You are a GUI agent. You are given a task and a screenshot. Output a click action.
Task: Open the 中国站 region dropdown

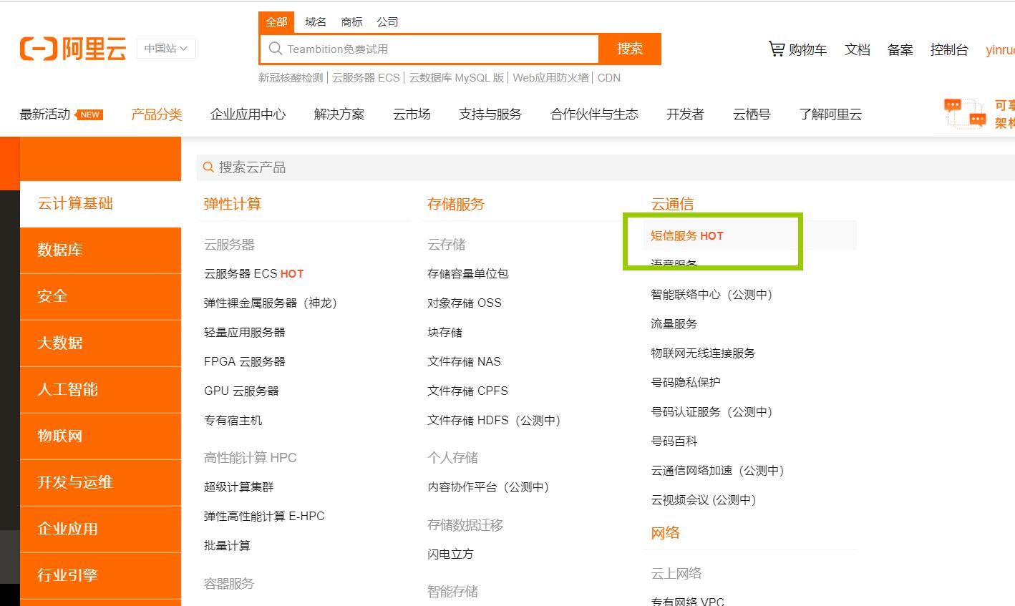click(x=166, y=49)
